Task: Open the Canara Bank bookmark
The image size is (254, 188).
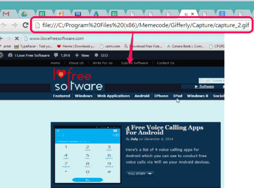Action: tap(186, 46)
